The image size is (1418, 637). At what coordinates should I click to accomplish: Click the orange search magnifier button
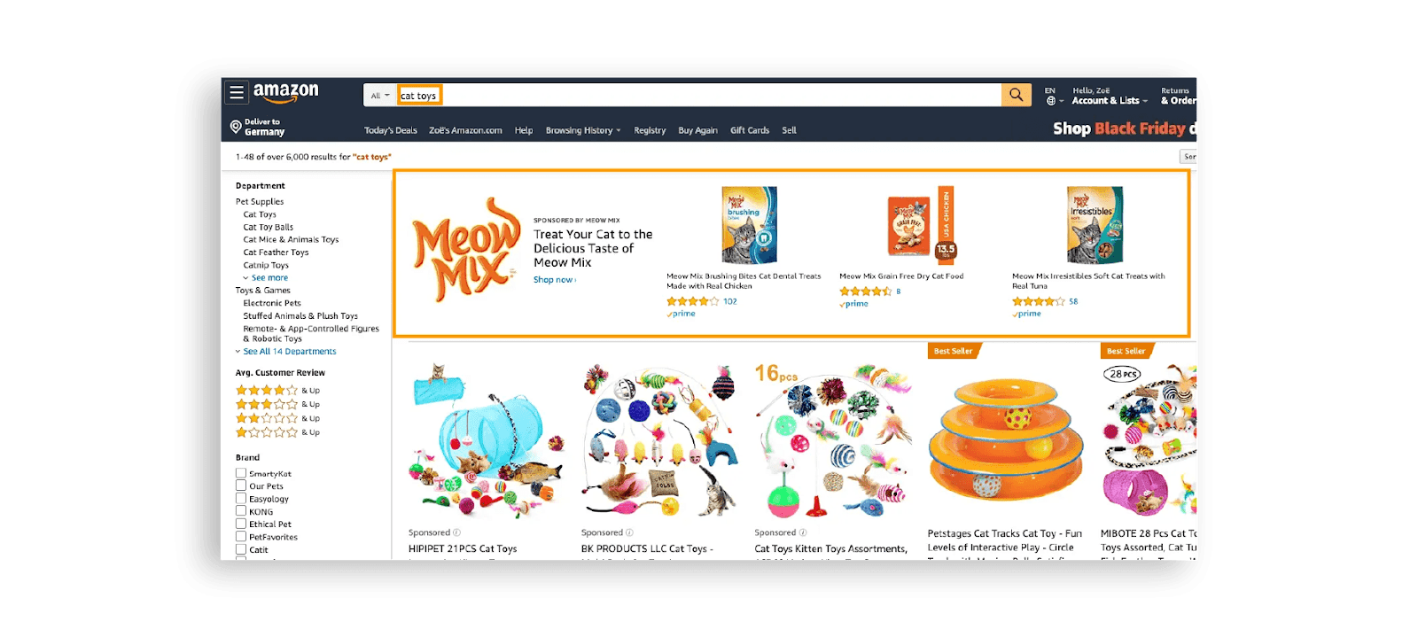[x=1016, y=95]
